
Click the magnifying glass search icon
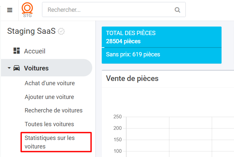(177, 10)
